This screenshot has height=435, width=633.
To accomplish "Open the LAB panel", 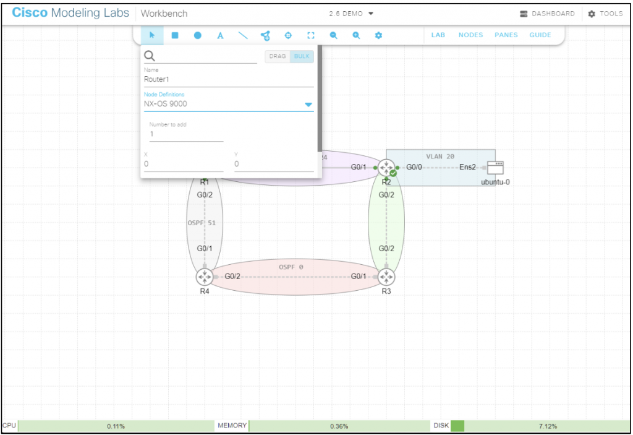I will (438, 35).
